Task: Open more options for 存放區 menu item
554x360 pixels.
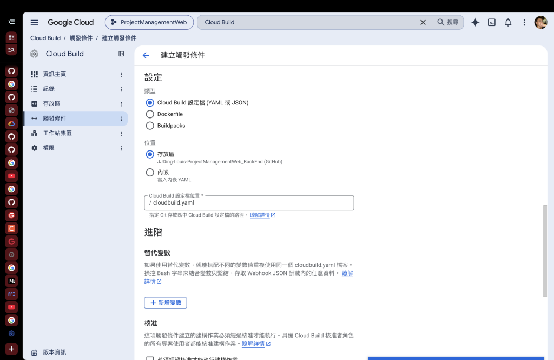Action: click(121, 104)
